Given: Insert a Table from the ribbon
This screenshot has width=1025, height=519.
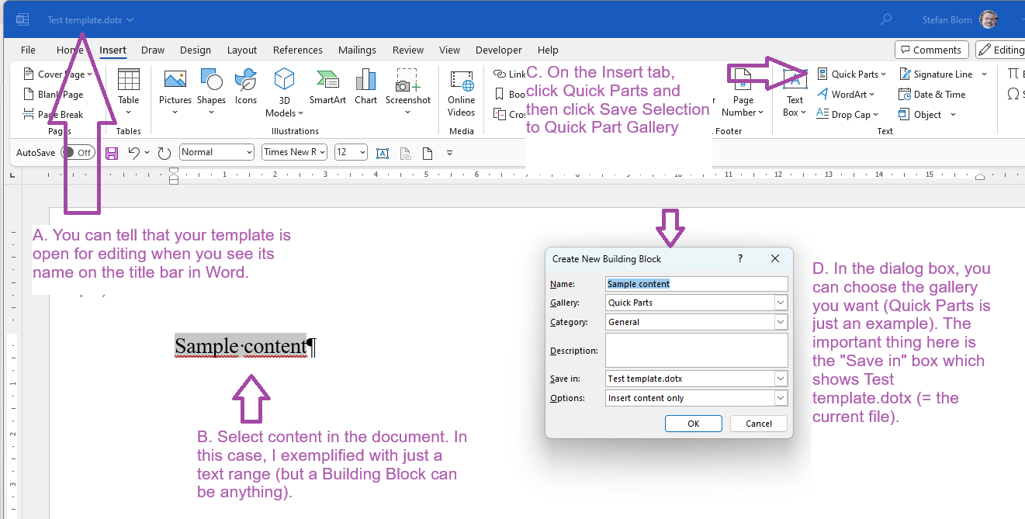Looking at the screenshot, I should coord(128,92).
